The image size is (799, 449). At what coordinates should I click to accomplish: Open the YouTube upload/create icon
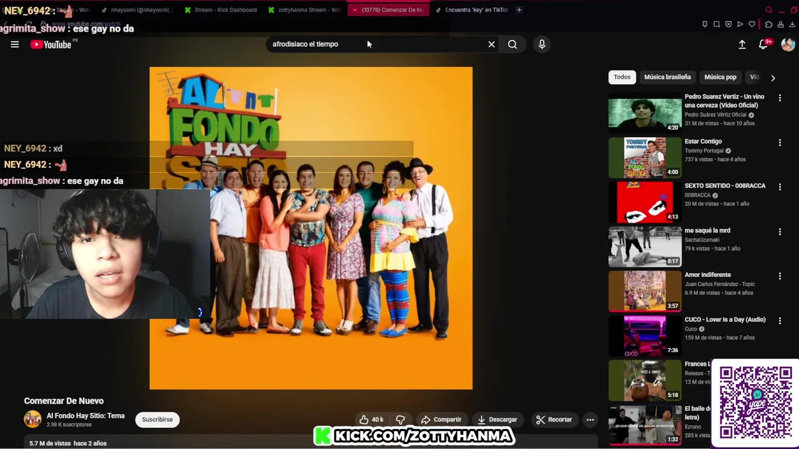742,44
